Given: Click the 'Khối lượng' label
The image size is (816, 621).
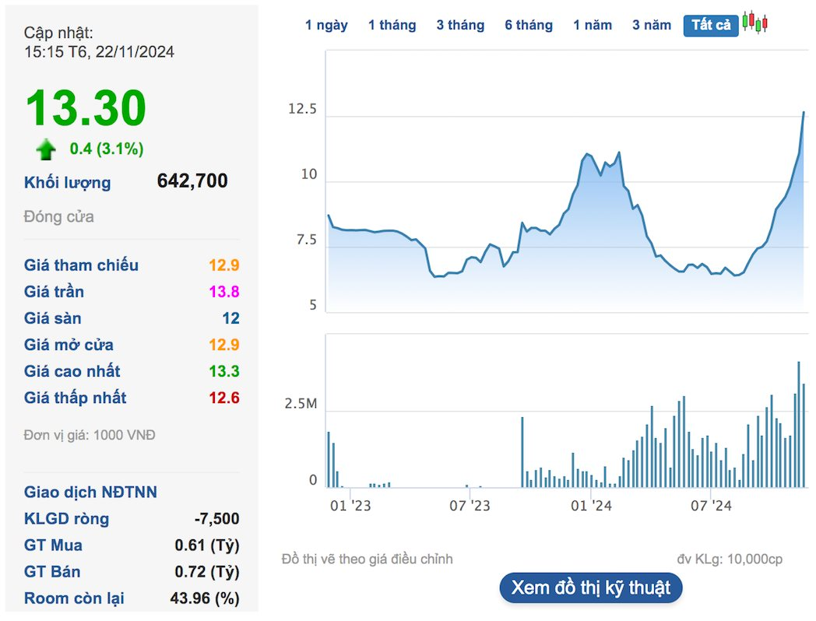Looking at the screenshot, I should pyautogui.click(x=68, y=183).
